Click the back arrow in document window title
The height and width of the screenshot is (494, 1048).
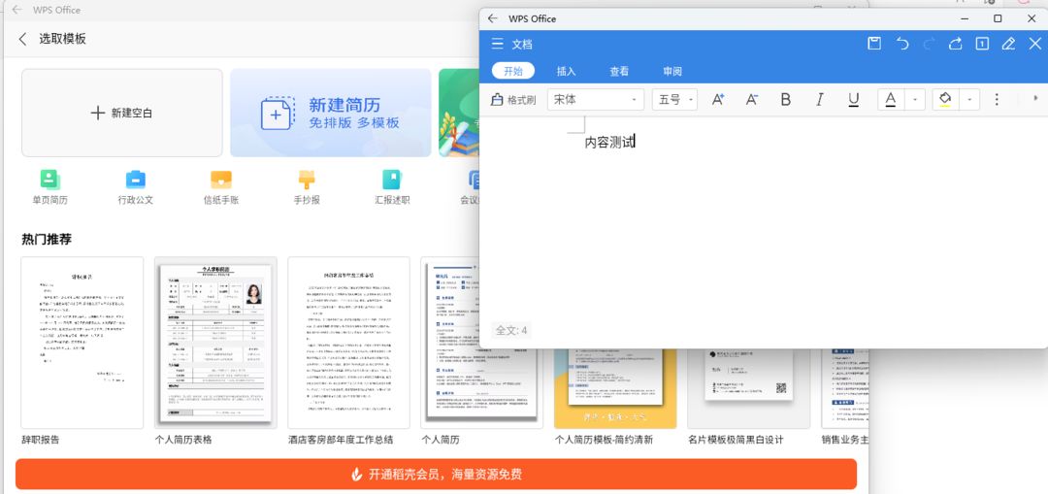(x=493, y=18)
